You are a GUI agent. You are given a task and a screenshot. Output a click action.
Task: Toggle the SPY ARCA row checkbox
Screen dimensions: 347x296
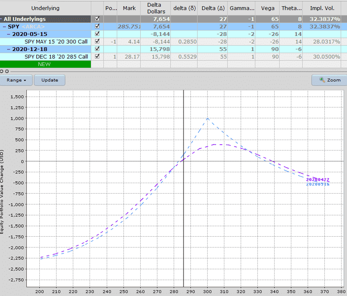[97, 26]
